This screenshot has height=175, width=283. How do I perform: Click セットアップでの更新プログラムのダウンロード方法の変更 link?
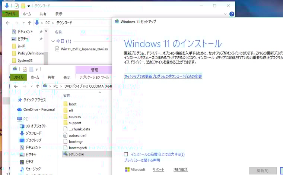[x=163, y=76]
